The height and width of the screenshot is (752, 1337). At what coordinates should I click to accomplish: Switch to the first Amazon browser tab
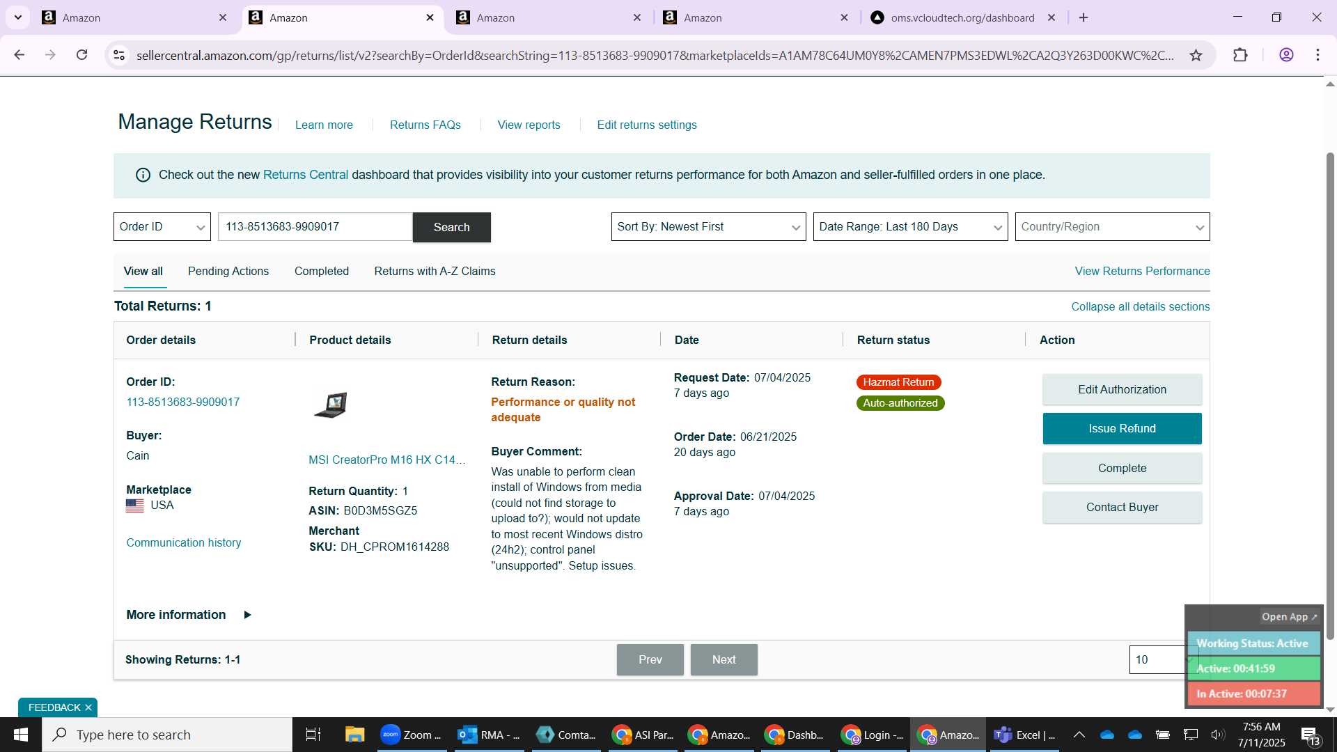click(x=132, y=17)
